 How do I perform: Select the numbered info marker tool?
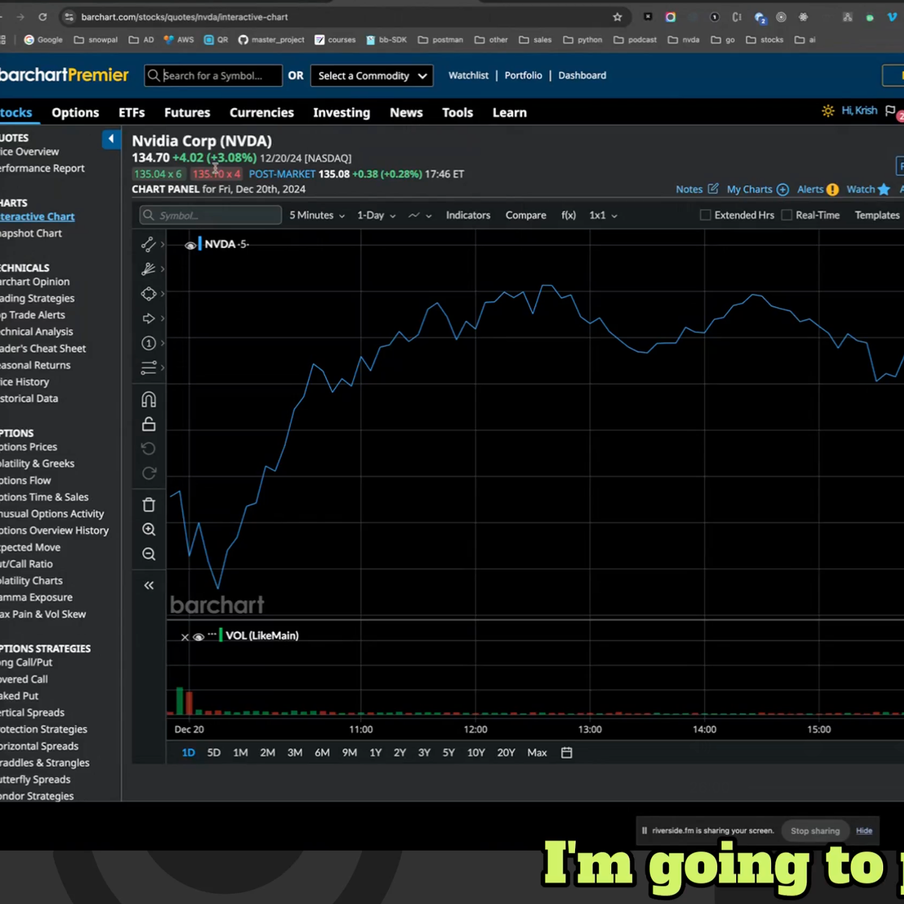pos(148,343)
